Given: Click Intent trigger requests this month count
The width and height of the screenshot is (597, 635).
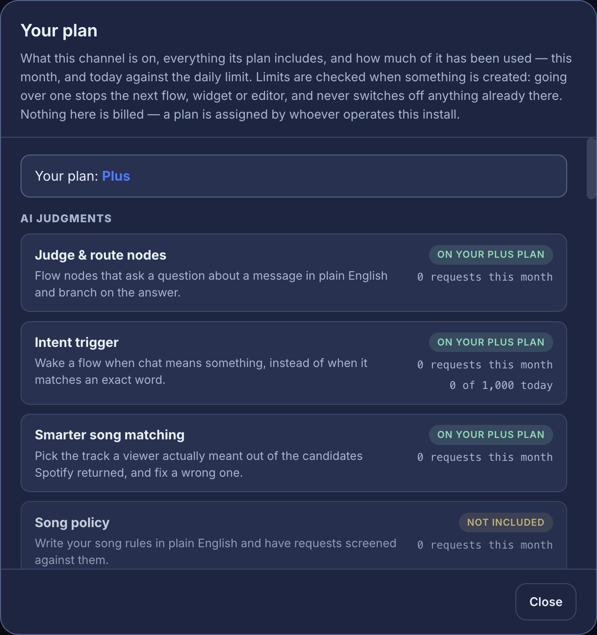Looking at the screenshot, I should [x=485, y=365].
